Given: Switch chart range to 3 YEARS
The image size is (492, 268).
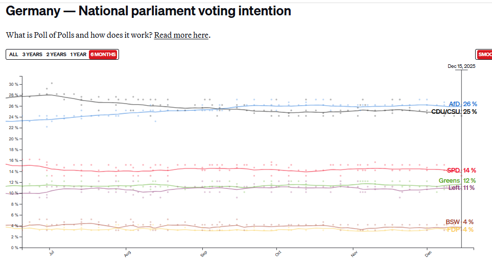Looking at the screenshot, I should 32,55.
